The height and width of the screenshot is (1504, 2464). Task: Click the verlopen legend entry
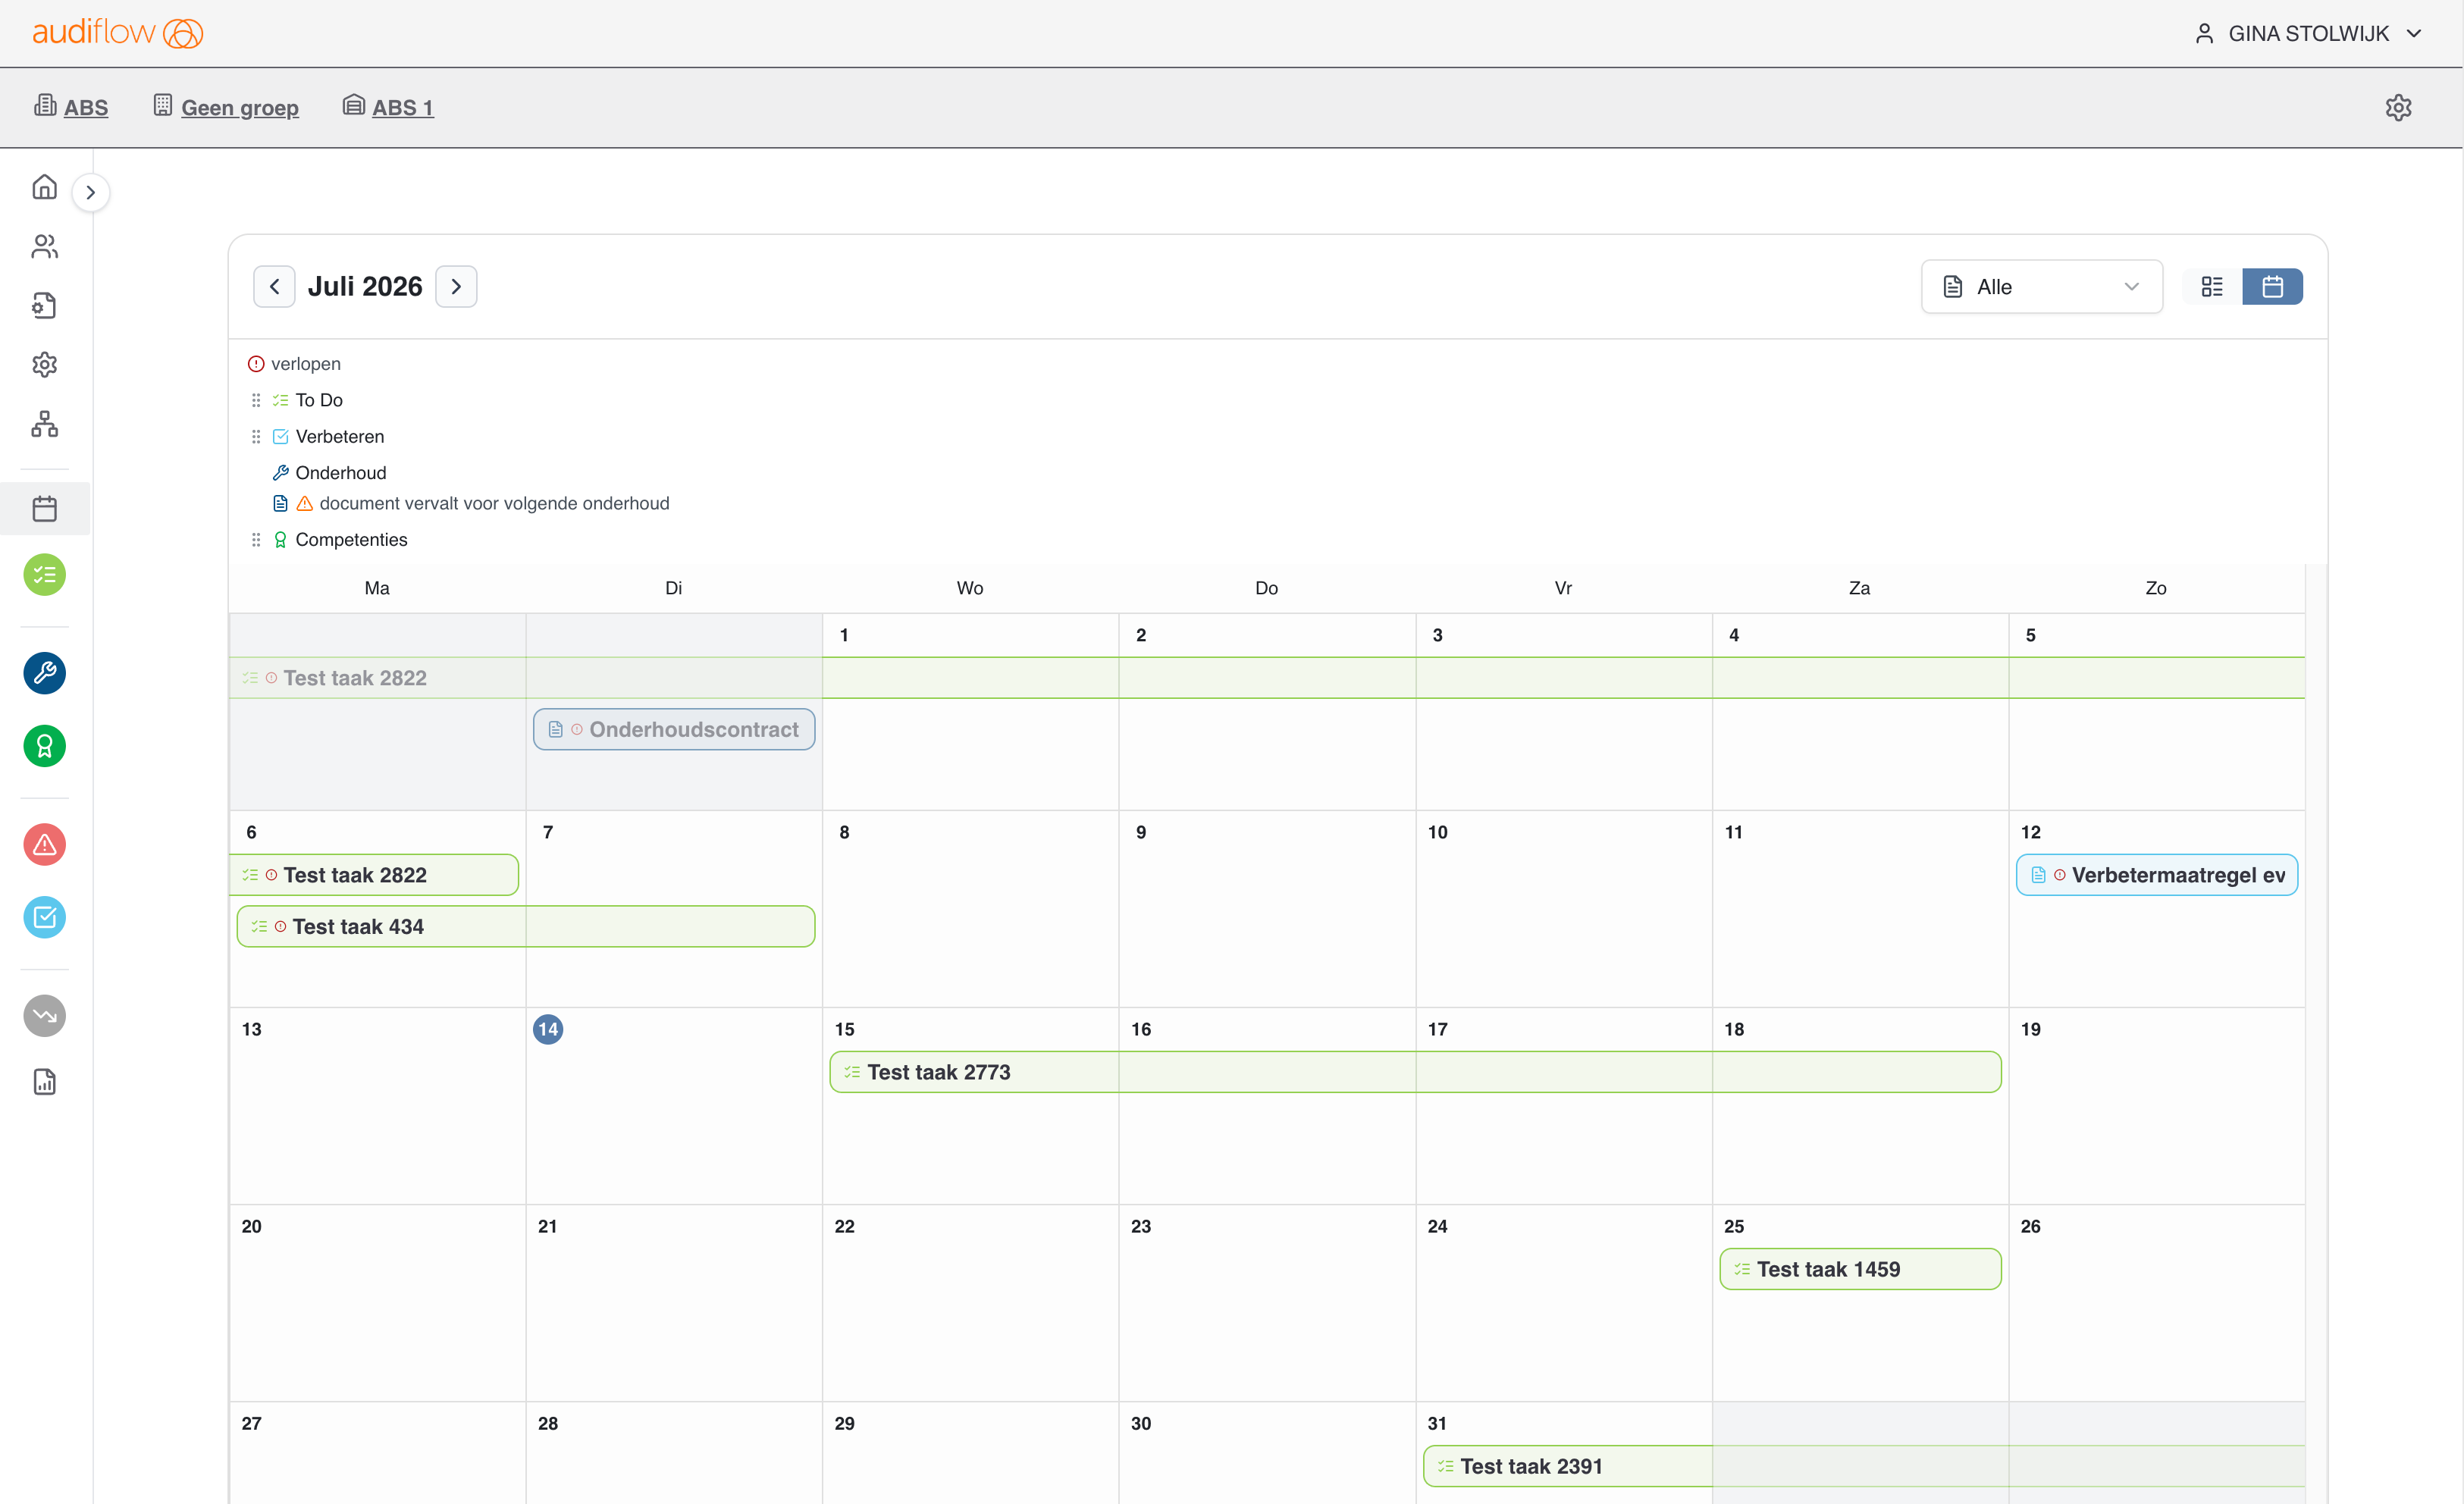pyautogui.click(x=294, y=364)
